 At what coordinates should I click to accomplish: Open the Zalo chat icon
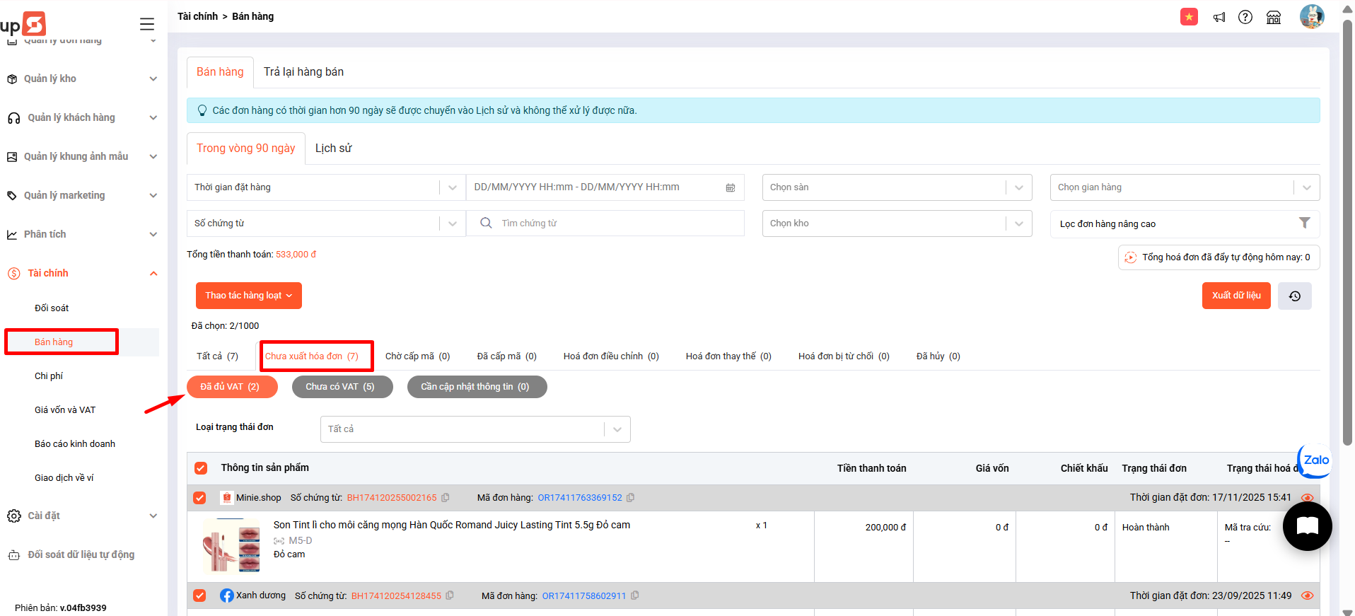1315,460
